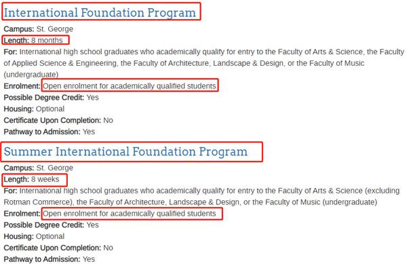Click the Summer program's Certificate Upon Completion line
Viewport: 407px width, 264px height.
[58, 248]
